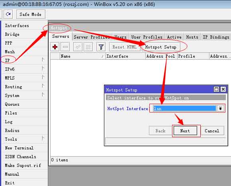231x186 pixels.
Task: Open the HotSpot Interface dropdown arrow
Action: click(220, 108)
